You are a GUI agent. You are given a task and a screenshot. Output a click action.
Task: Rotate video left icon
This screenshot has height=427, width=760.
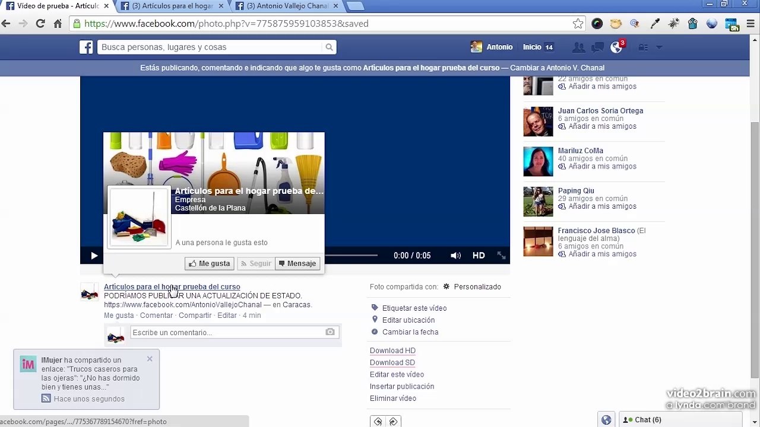pyautogui.click(x=378, y=422)
